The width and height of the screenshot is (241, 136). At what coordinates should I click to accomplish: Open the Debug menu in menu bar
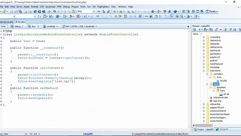click(x=66, y=7)
